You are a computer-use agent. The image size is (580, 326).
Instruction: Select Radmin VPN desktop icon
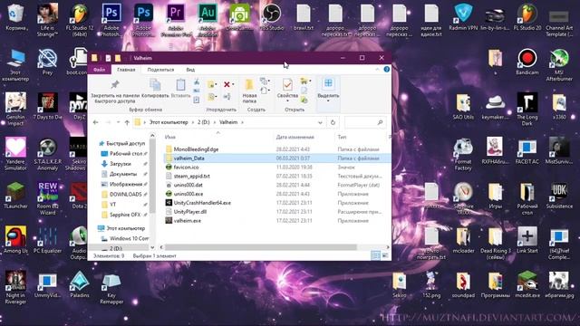(x=463, y=18)
